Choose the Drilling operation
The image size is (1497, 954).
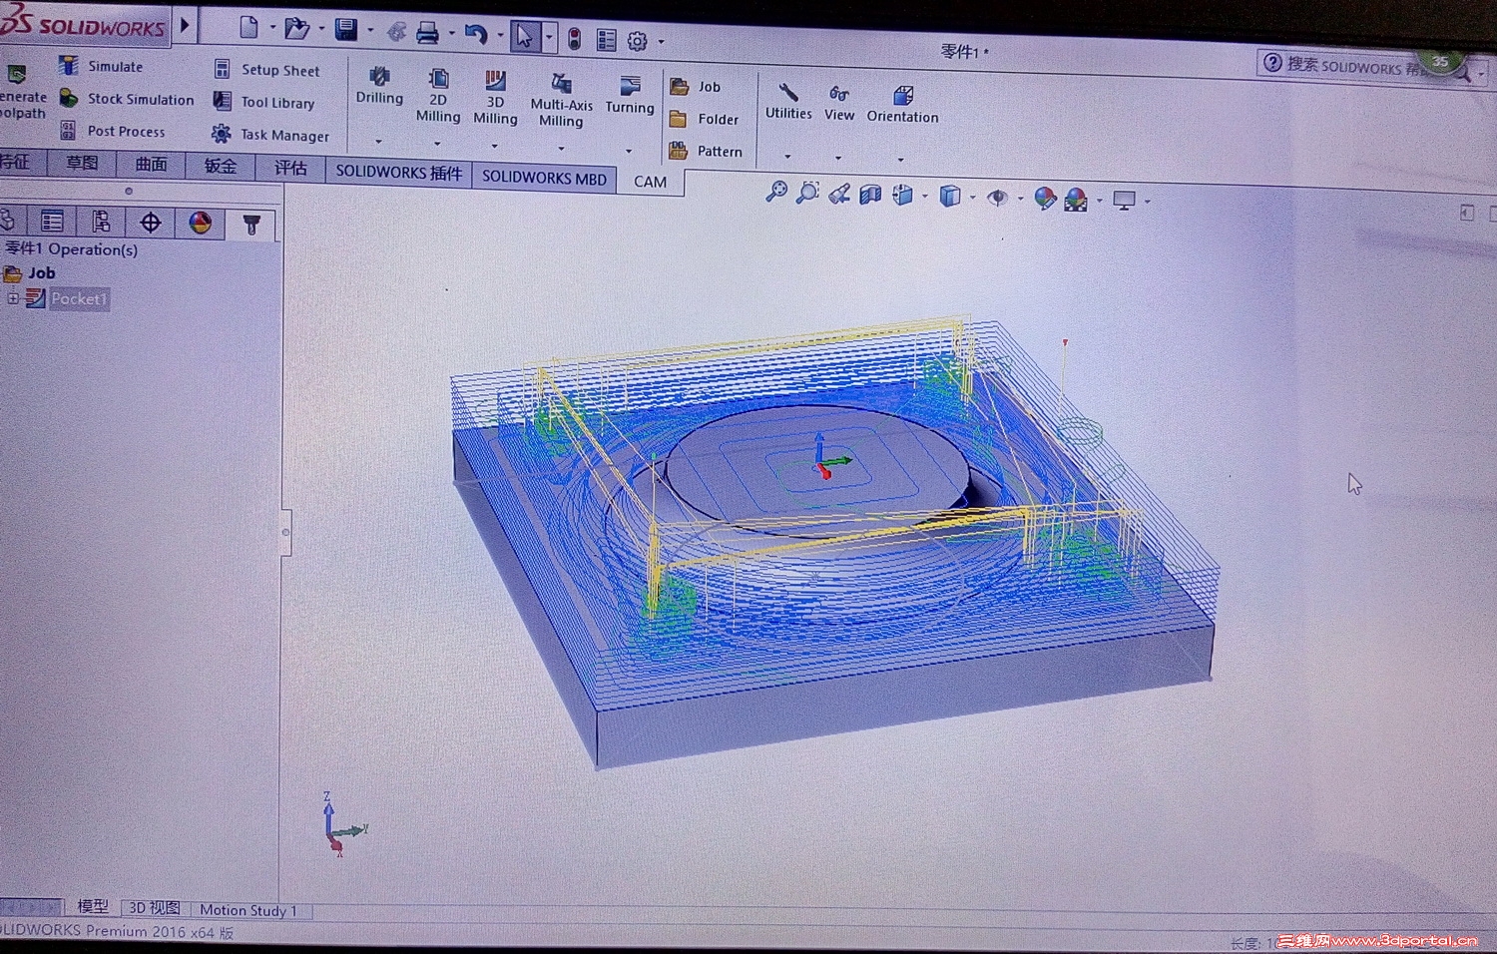tap(379, 86)
